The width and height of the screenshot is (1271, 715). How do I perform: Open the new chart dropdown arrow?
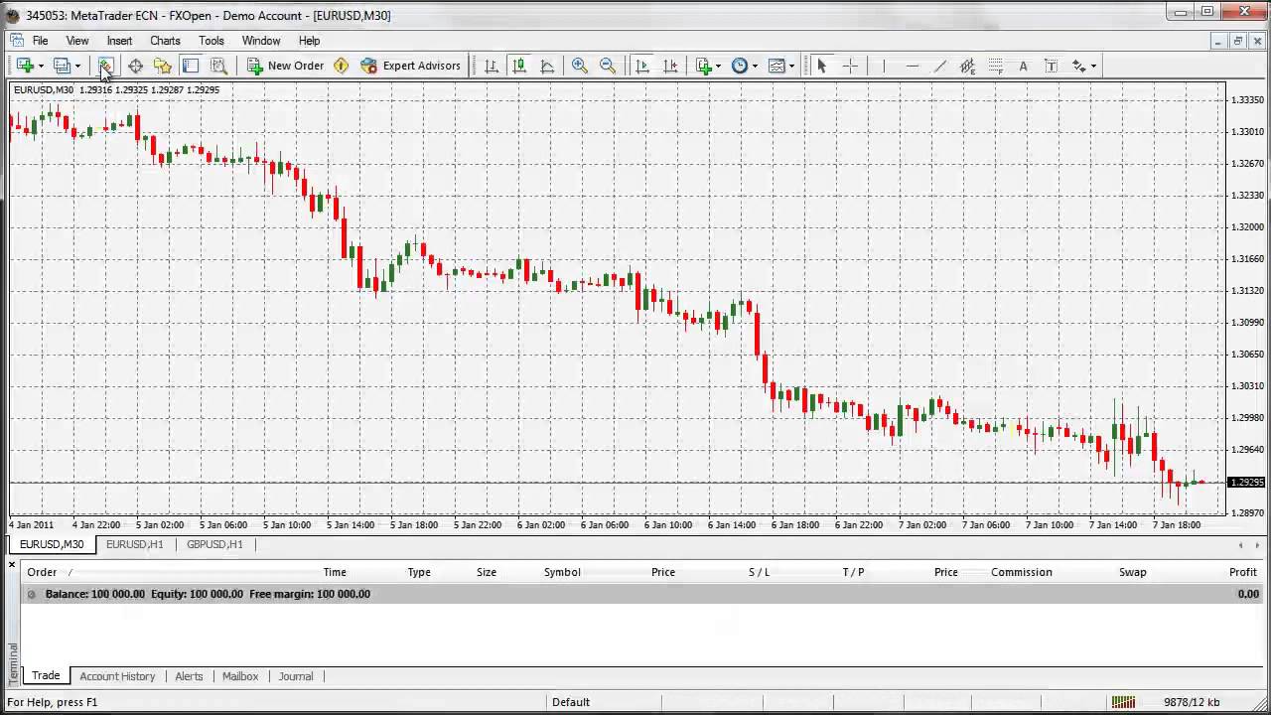click(41, 66)
